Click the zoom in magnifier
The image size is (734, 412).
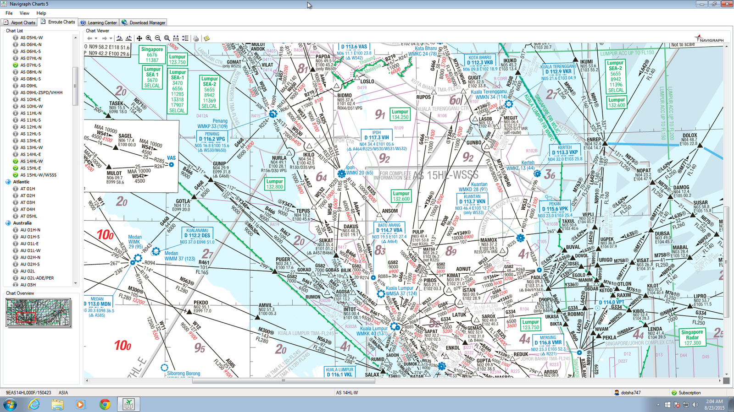[x=149, y=38]
